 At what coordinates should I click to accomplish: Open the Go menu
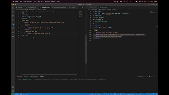point(39,2)
